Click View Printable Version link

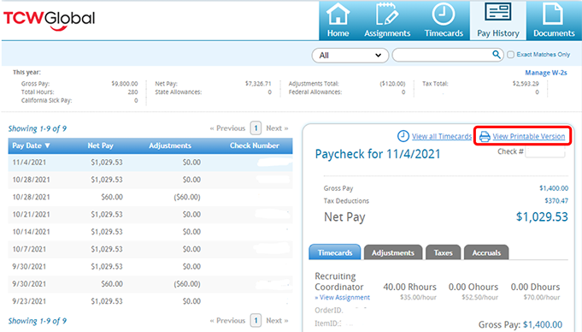[x=528, y=136]
